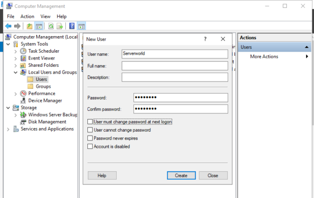Click the Close button in New User dialog
Image resolution: width=314 pixels, height=198 pixels.
coord(213,176)
